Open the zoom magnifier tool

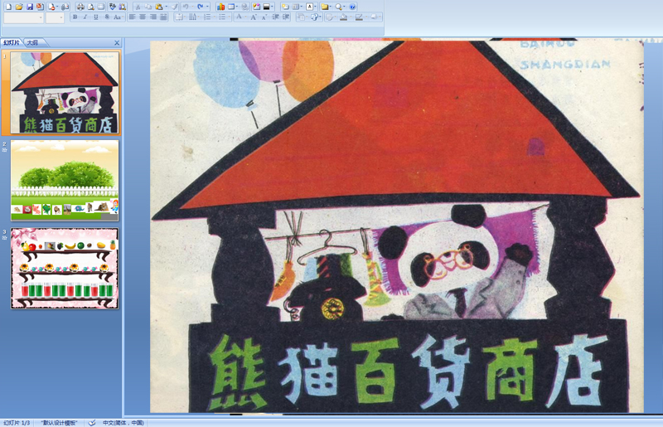coord(339,7)
